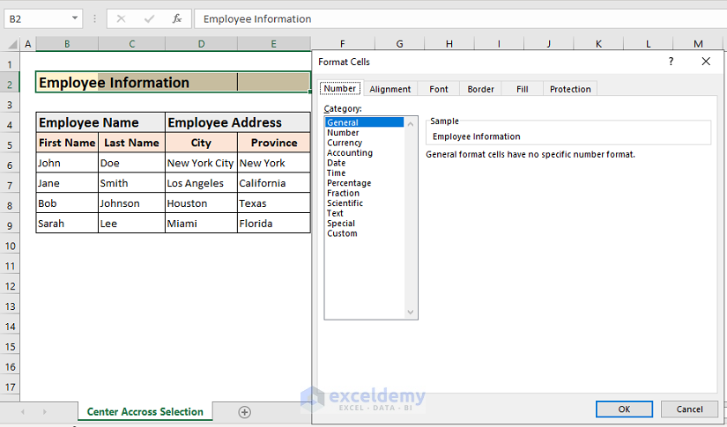The image size is (727, 427).
Task: Click inside the formula bar text
Action: tap(441, 18)
